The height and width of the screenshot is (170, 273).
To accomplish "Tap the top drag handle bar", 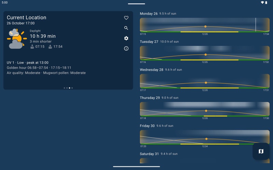I will point(136,4).
